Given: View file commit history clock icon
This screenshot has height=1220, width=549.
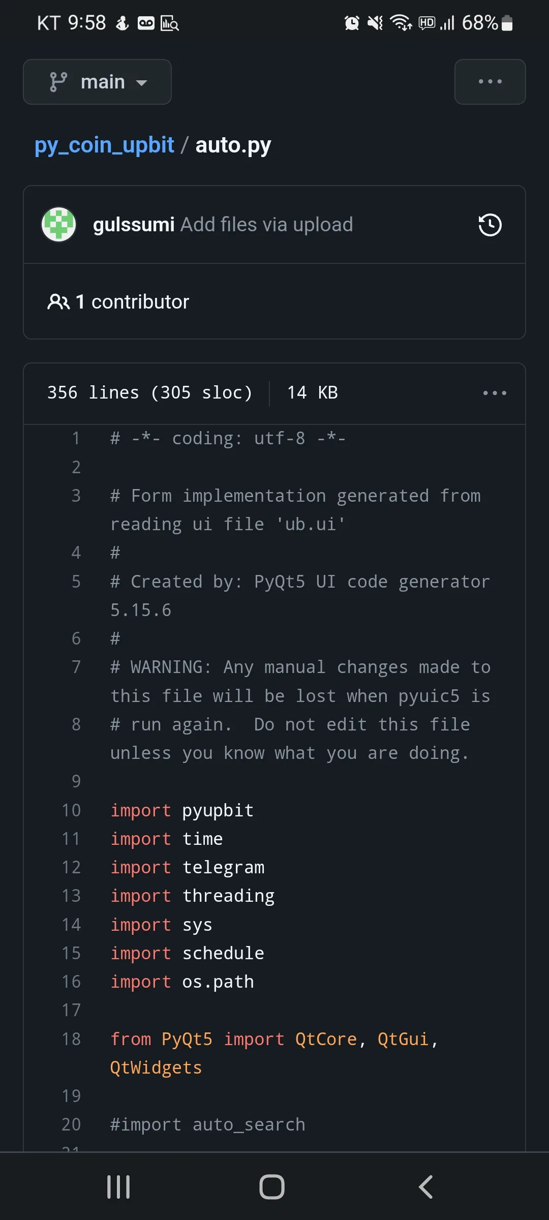Looking at the screenshot, I should coord(490,225).
